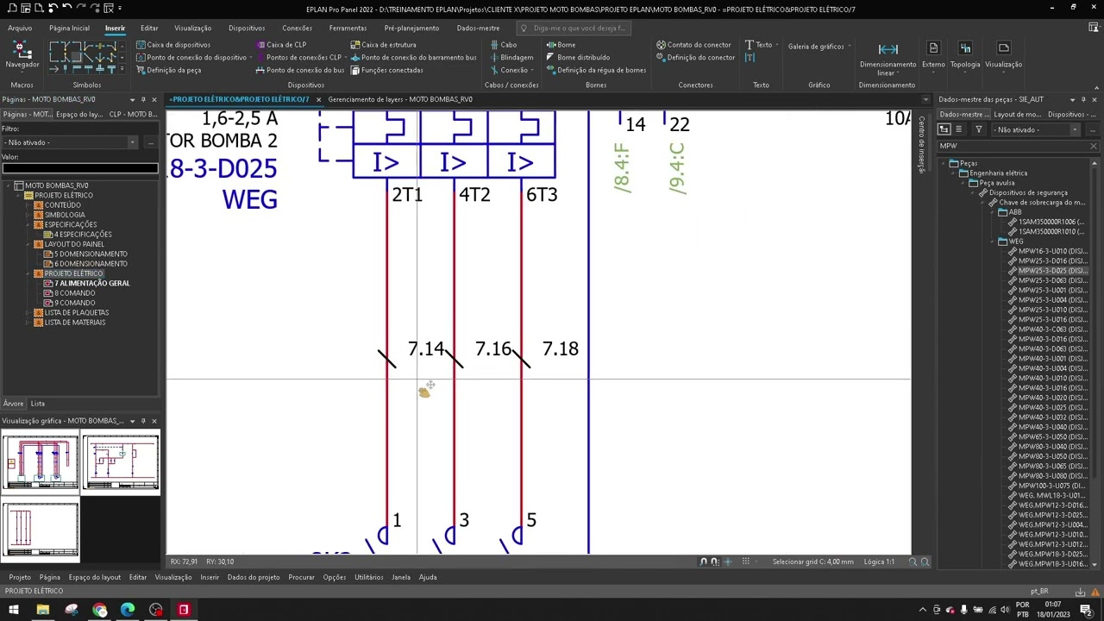Insert Caixa de CLP box
Image resolution: width=1104 pixels, height=621 pixels.
point(281,45)
